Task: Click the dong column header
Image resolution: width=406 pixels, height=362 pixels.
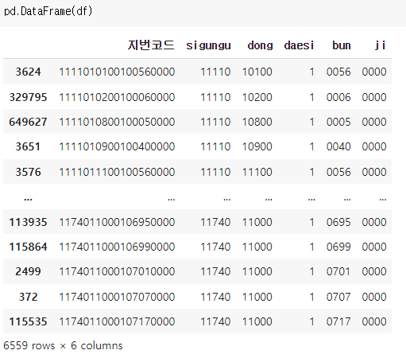Action: (x=260, y=45)
